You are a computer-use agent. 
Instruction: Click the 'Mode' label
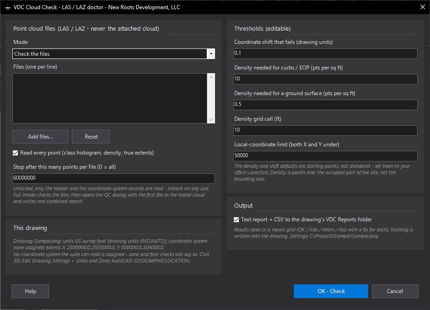tap(21, 42)
